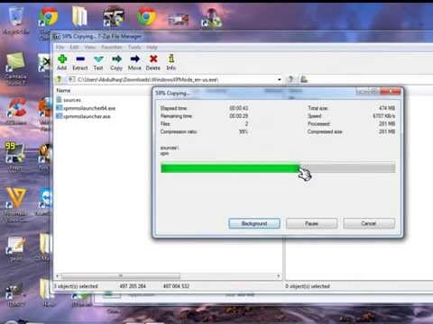The image size is (433, 324).
Task: Click the Cancel button
Action: [x=369, y=223]
